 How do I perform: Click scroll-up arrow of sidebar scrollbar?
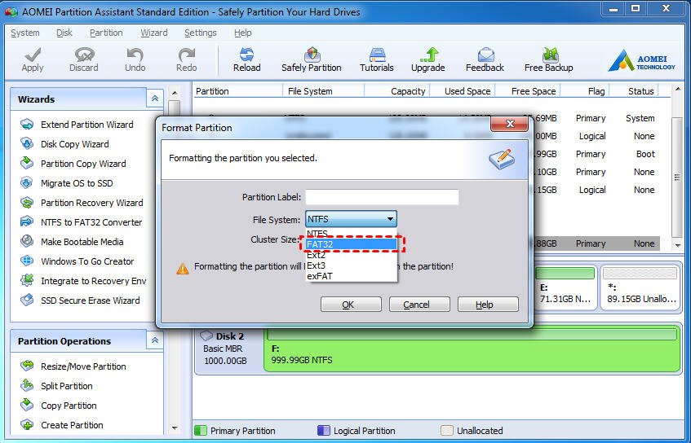tap(175, 93)
